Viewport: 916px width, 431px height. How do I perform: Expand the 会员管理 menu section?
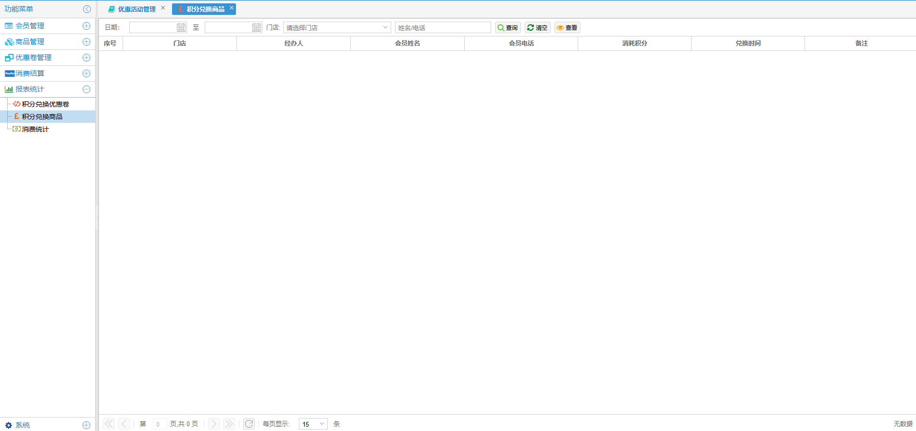[87, 26]
